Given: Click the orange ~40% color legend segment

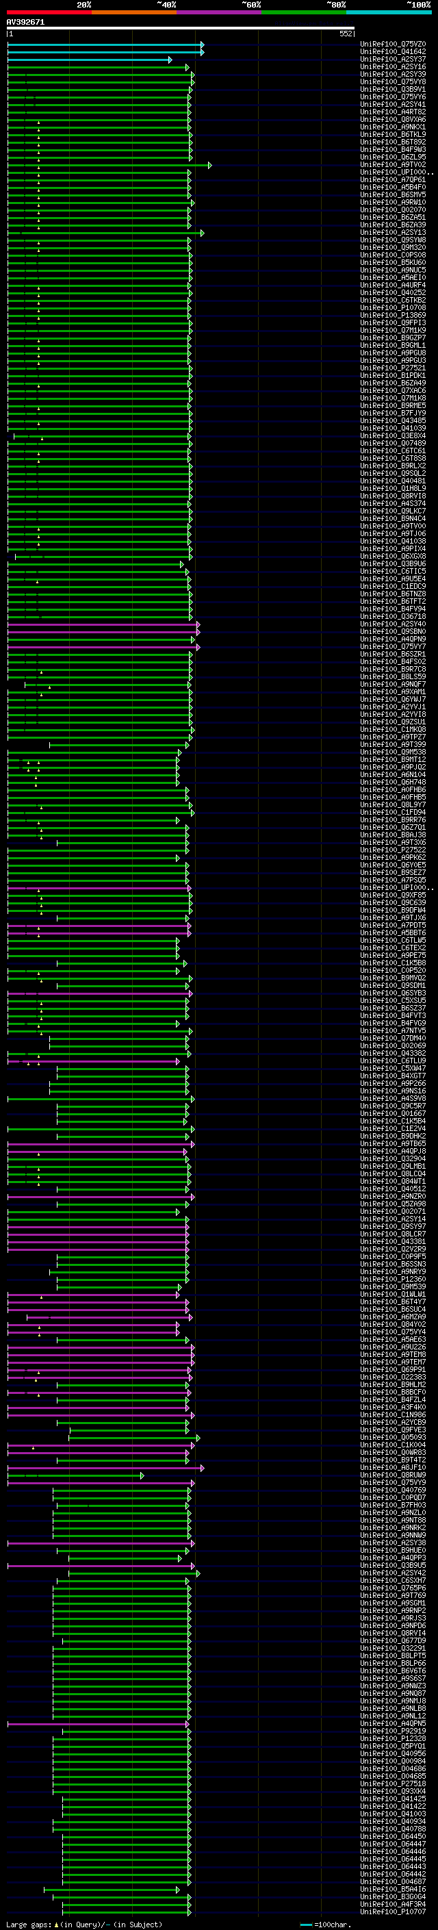Looking at the screenshot, I should 134,13.
